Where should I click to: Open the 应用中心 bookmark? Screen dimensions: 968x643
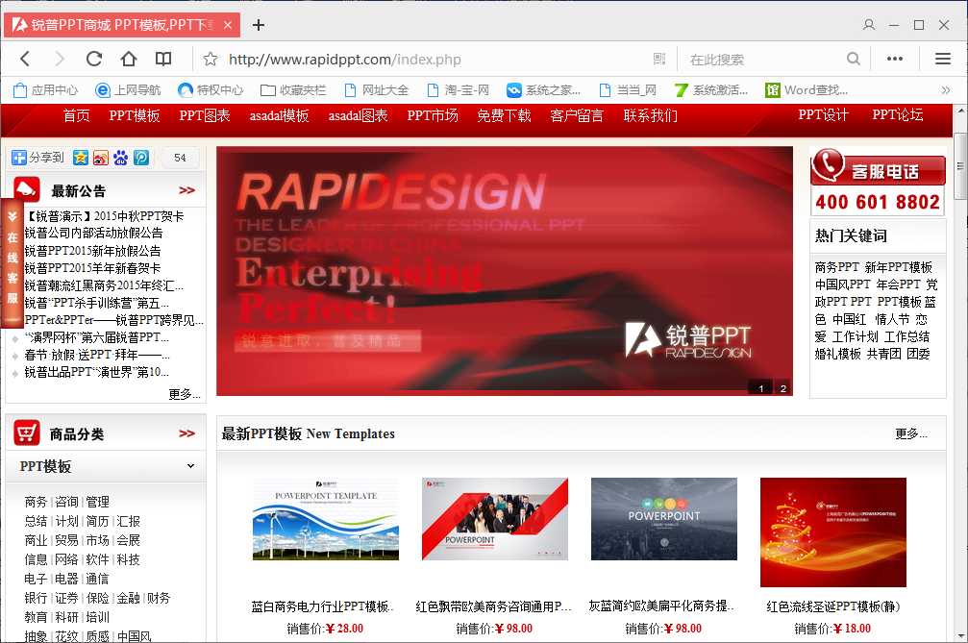[46, 90]
